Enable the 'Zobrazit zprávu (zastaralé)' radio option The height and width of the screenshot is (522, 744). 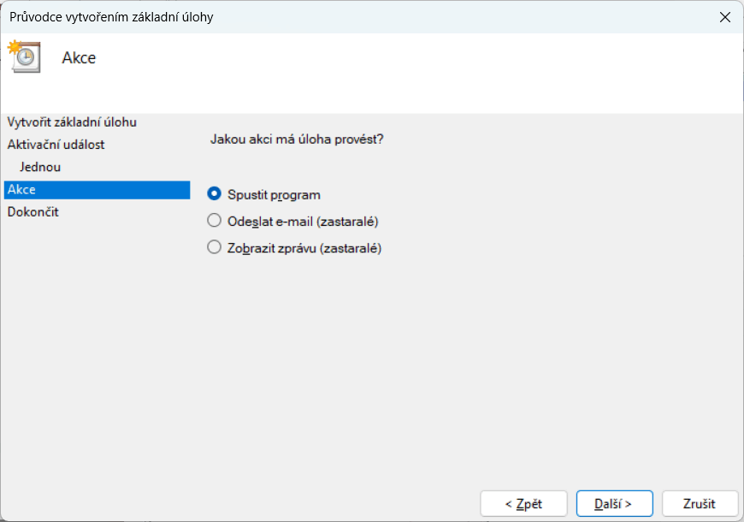(x=215, y=248)
